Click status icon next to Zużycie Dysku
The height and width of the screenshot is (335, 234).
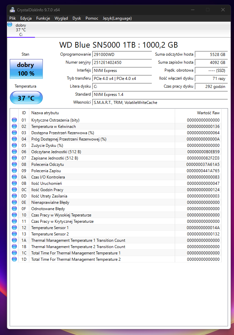point(14,146)
